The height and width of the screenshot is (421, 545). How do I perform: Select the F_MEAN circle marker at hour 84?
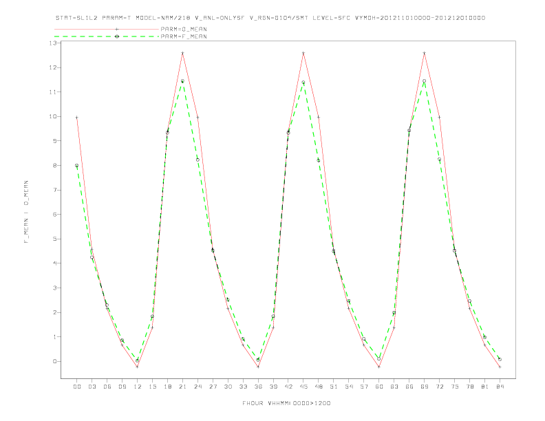coord(500,360)
